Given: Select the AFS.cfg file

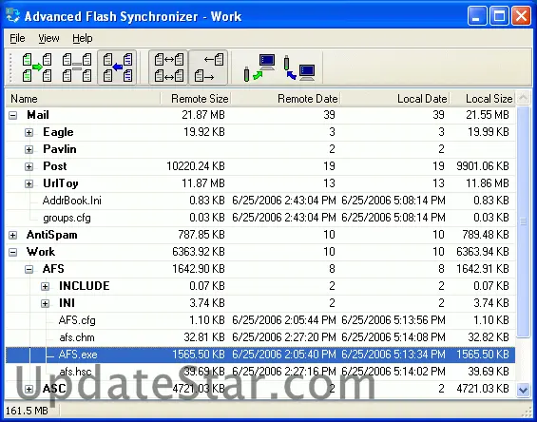Looking at the screenshot, I should point(77,320).
